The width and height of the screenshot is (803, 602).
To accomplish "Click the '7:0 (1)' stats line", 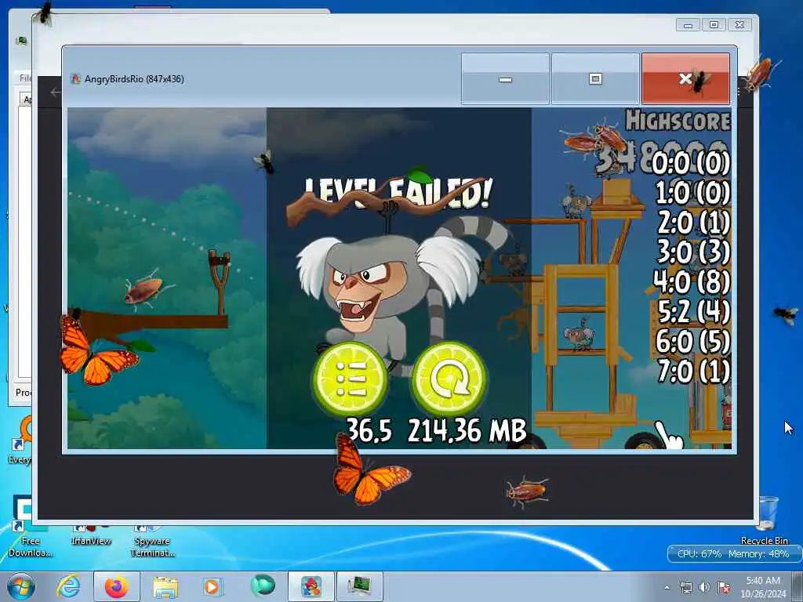I will click(694, 371).
